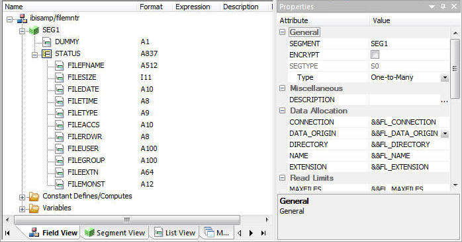462x242 pixels.
Task: Select the A512 format of FILEFNAME
Action: (x=149, y=65)
